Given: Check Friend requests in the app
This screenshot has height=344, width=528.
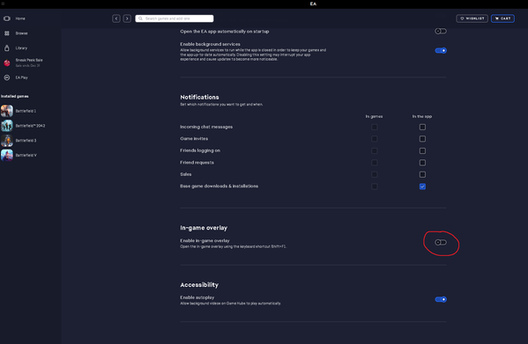Looking at the screenshot, I should coord(422,163).
